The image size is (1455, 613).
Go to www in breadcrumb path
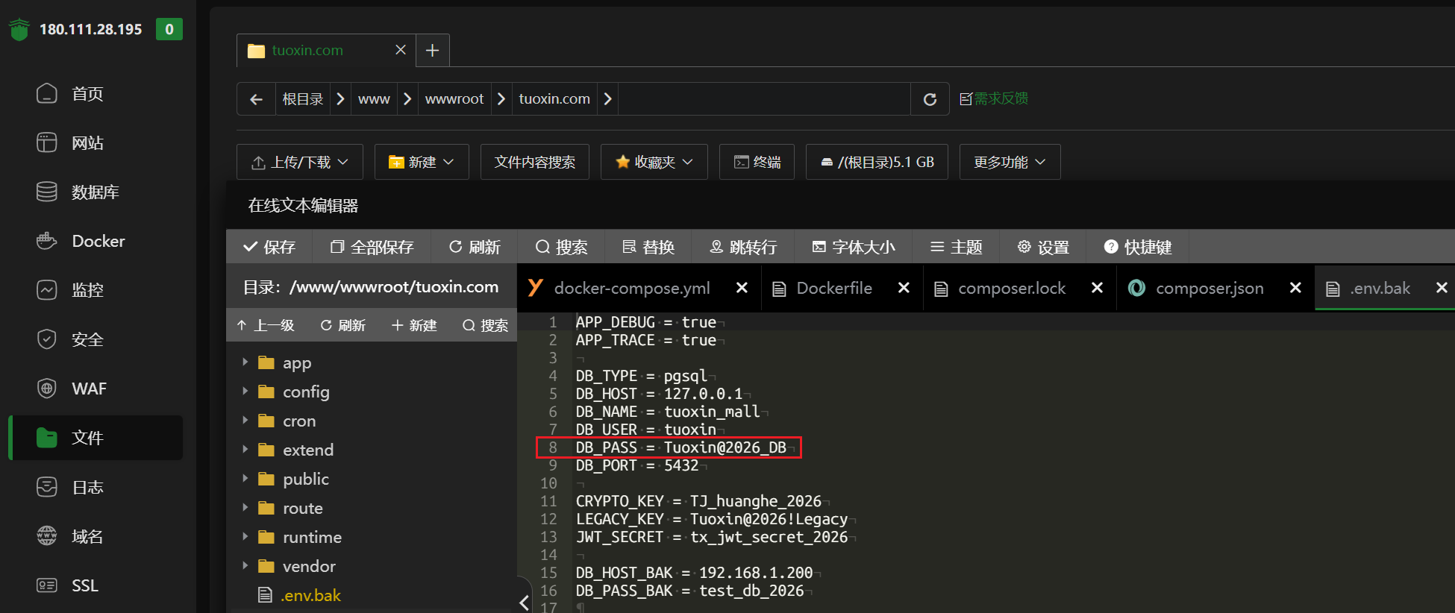tap(374, 99)
